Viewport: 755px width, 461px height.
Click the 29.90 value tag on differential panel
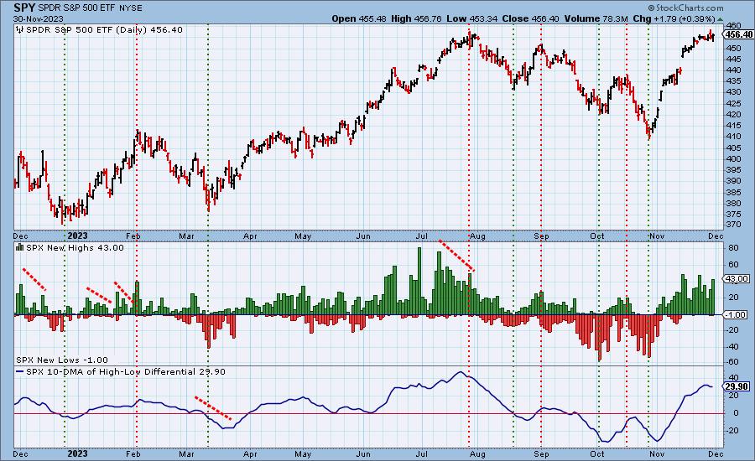pos(737,387)
